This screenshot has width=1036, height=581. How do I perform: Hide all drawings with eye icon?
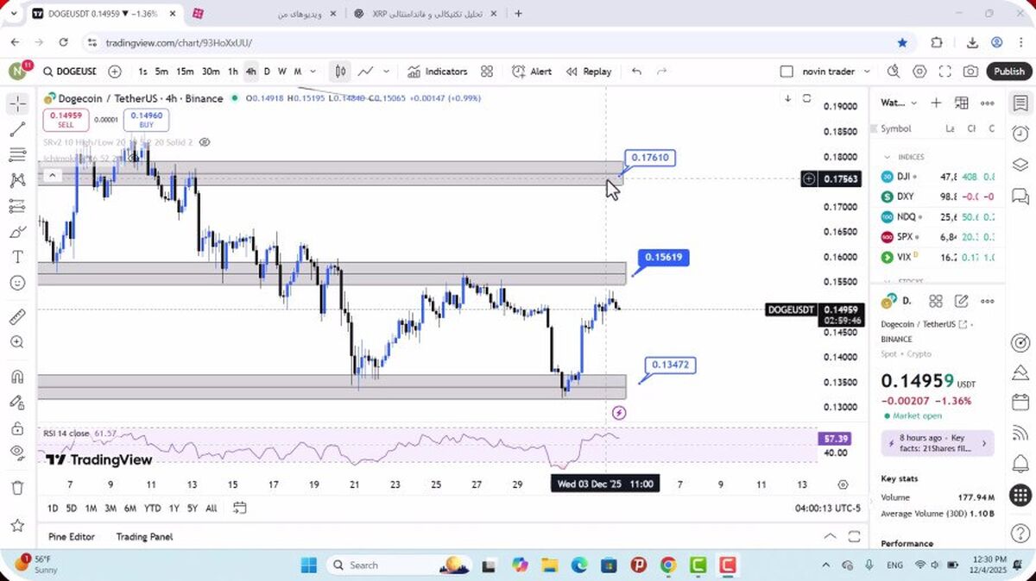pyautogui.click(x=17, y=453)
